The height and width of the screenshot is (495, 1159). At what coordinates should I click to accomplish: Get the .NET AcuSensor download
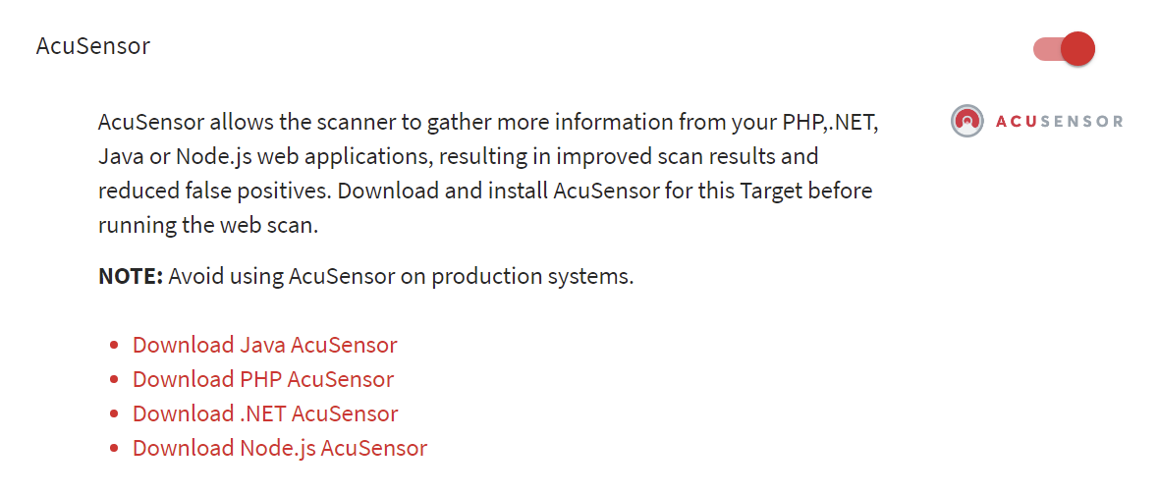pos(265,413)
